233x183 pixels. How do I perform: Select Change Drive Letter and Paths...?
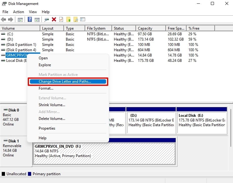click(68, 82)
